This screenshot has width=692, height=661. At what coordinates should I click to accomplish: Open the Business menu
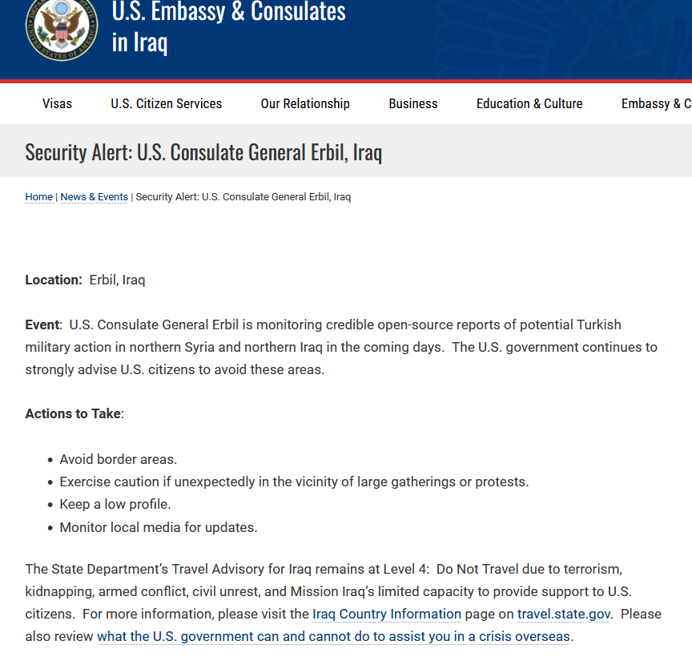tap(413, 103)
